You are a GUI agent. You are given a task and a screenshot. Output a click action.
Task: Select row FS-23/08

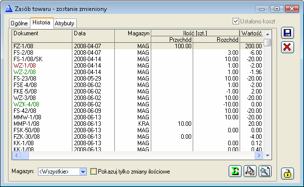click(x=137, y=79)
